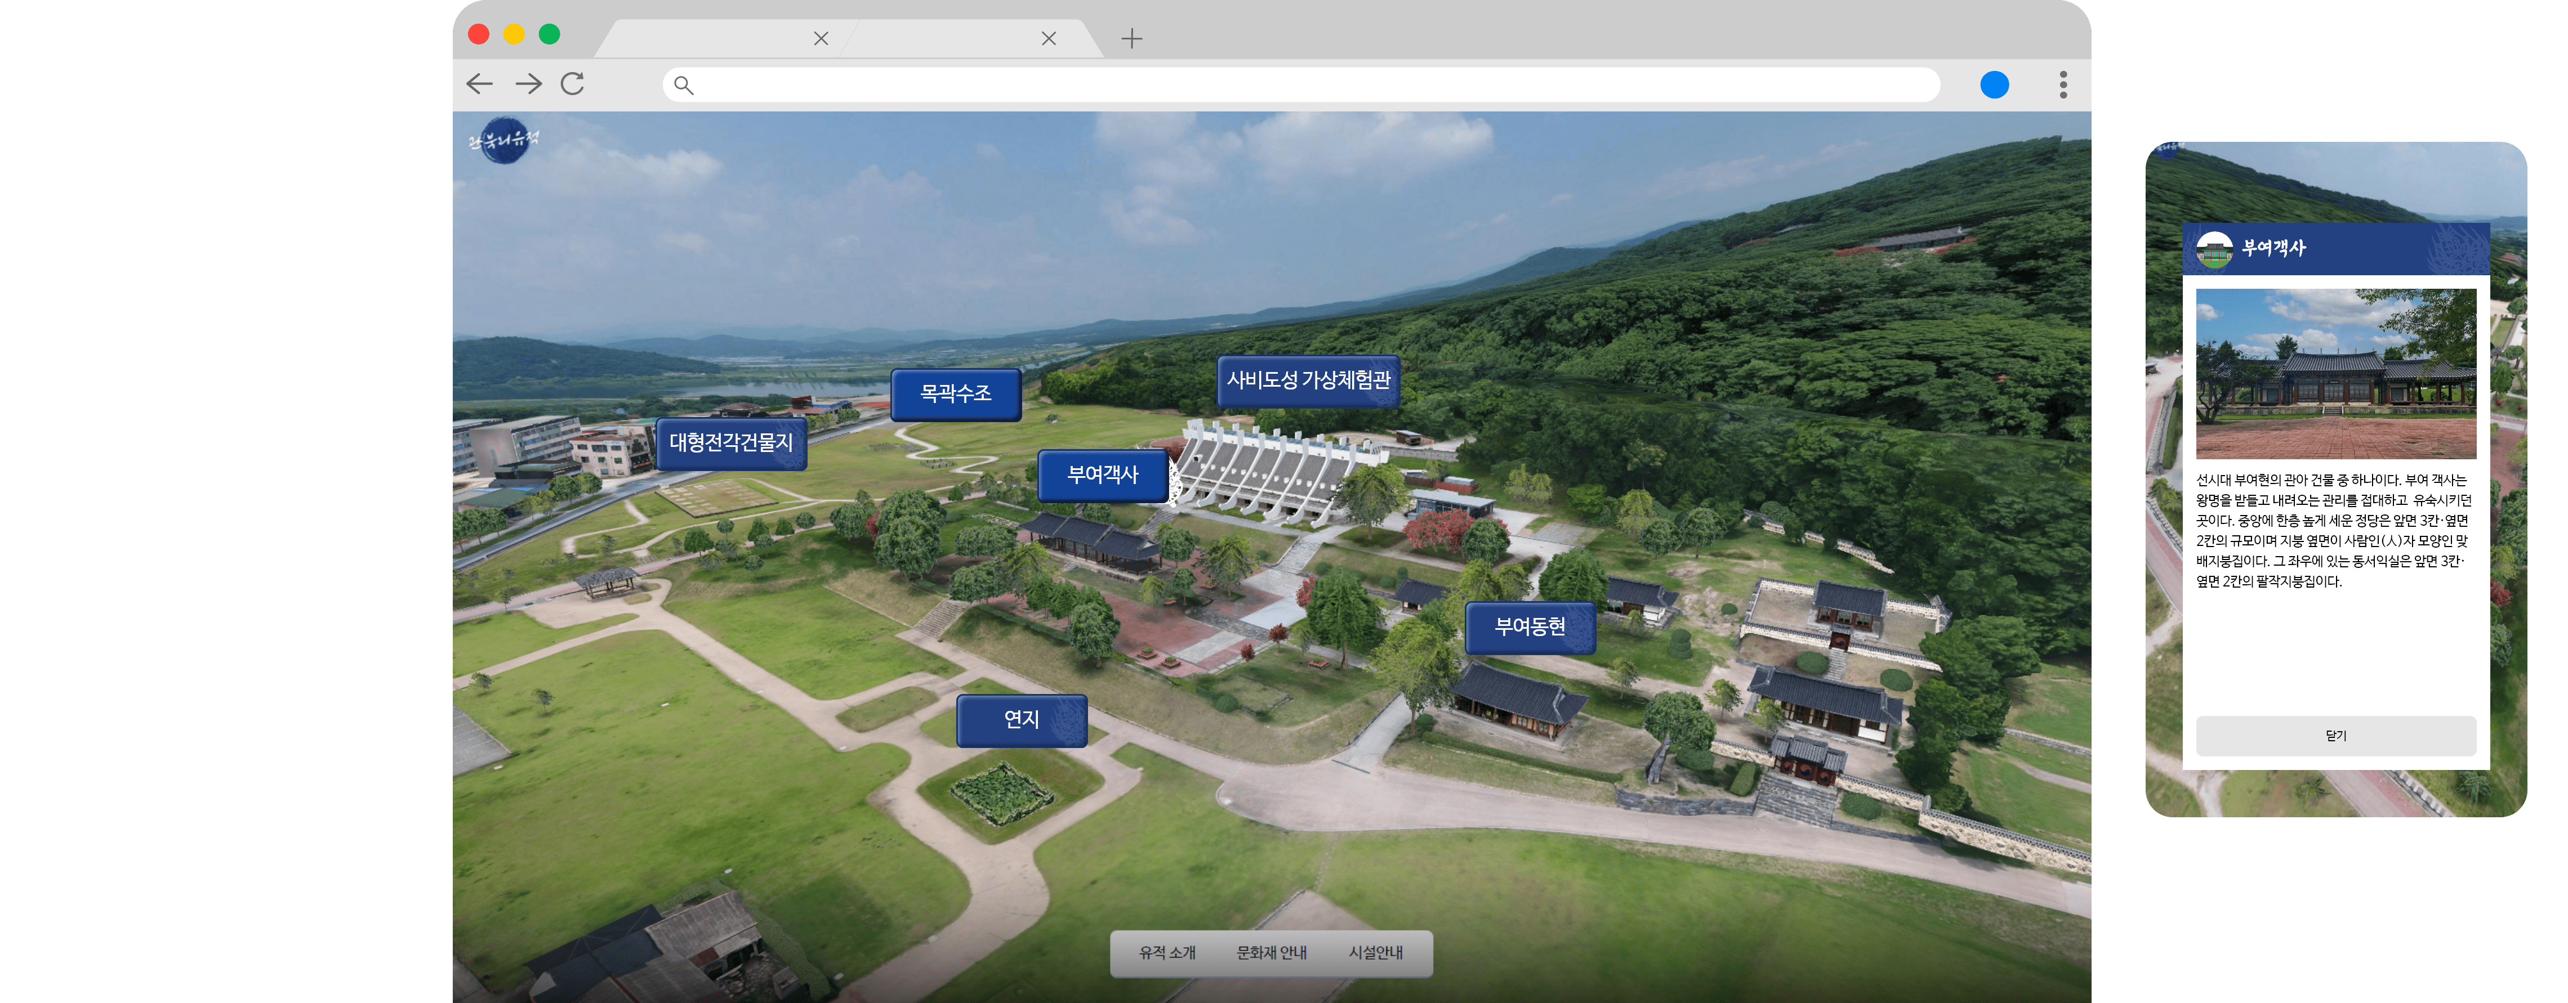The height and width of the screenshot is (1003, 2568).
Task: Go forward with the browser forward arrow
Action: tap(528, 84)
